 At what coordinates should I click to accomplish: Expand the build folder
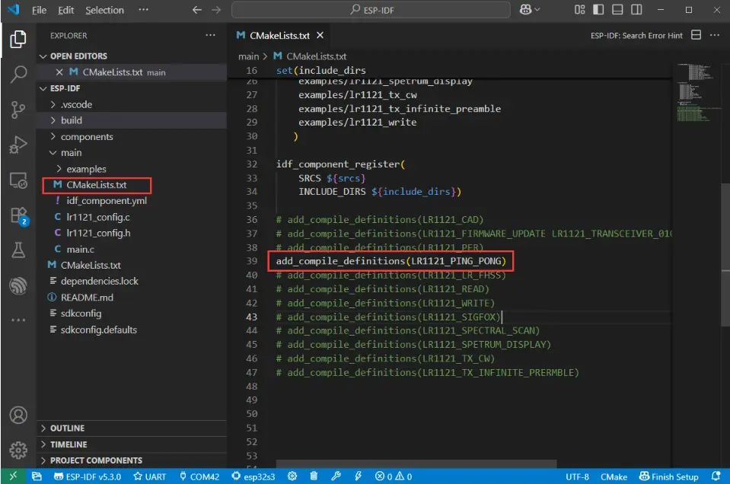(x=72, y=120)
